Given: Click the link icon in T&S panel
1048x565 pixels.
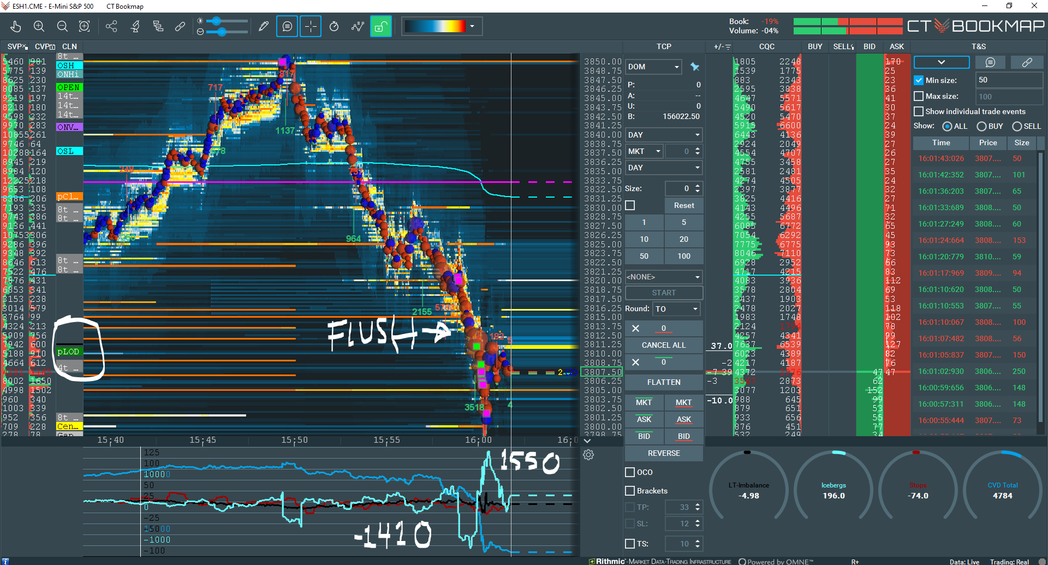Looking at the screenshot, I should point(1027,62).
